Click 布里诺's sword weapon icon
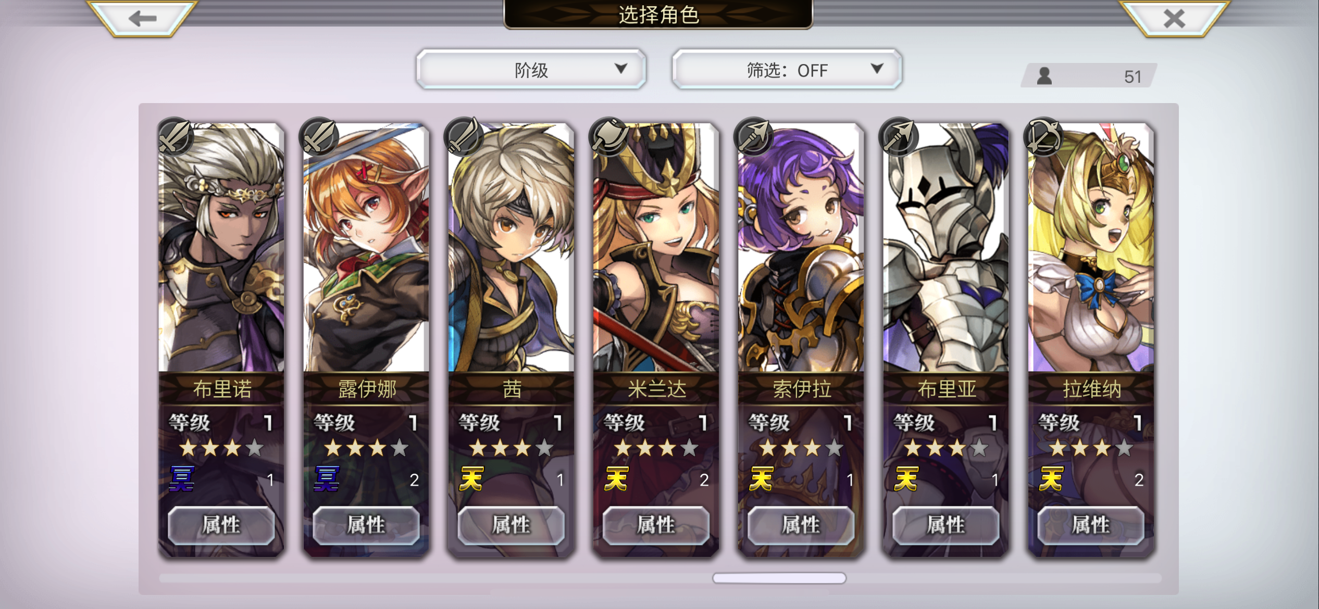 coord(176,136)
